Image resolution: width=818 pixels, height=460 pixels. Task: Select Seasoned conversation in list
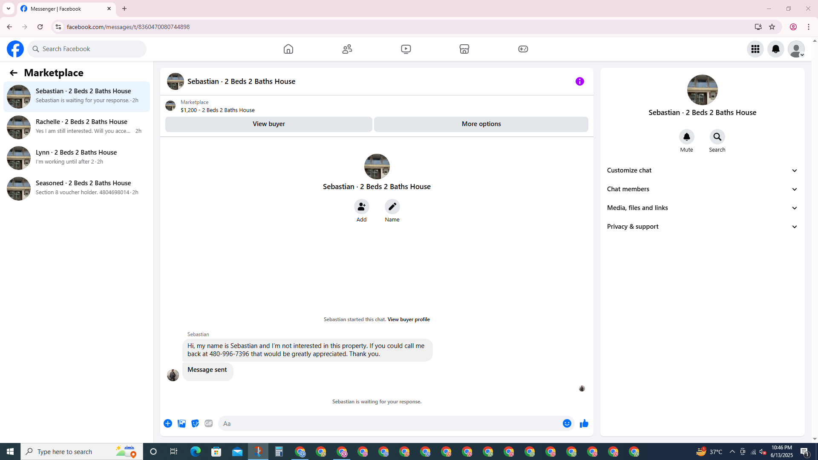[77, 189]
